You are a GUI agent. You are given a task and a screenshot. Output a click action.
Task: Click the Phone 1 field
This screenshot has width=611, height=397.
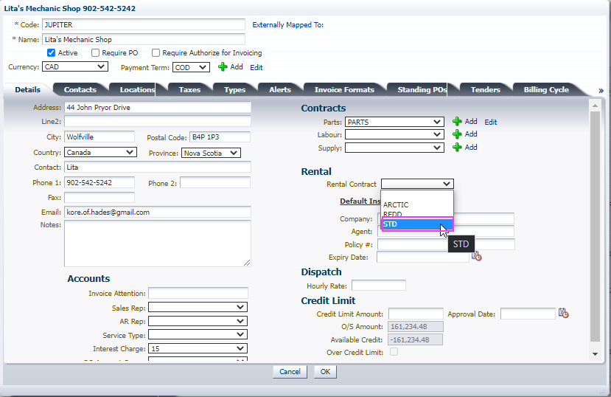pyautogui.click(x=99, y=182)
